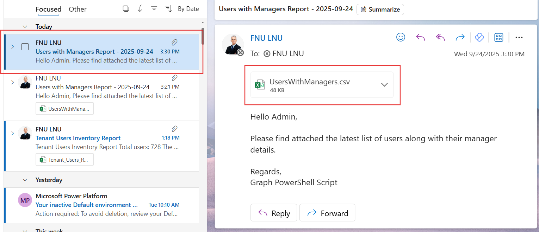Switch to the Other inbox tab
This screenshot has height=232, width=539.
click(x=78, y=9)
